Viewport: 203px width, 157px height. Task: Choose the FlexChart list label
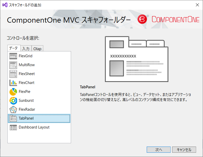pos(26,83)
